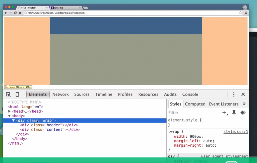Viewport: 257px width, 163px height.
Task: Close the HTML CSS browser tab
Action: 47,8
